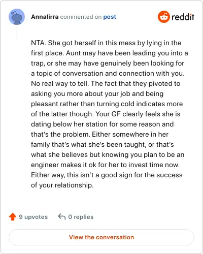The width and height of the screenshot is (203, 254).
Task: Click the 'commented on' header text
Action: pos(81,17)
